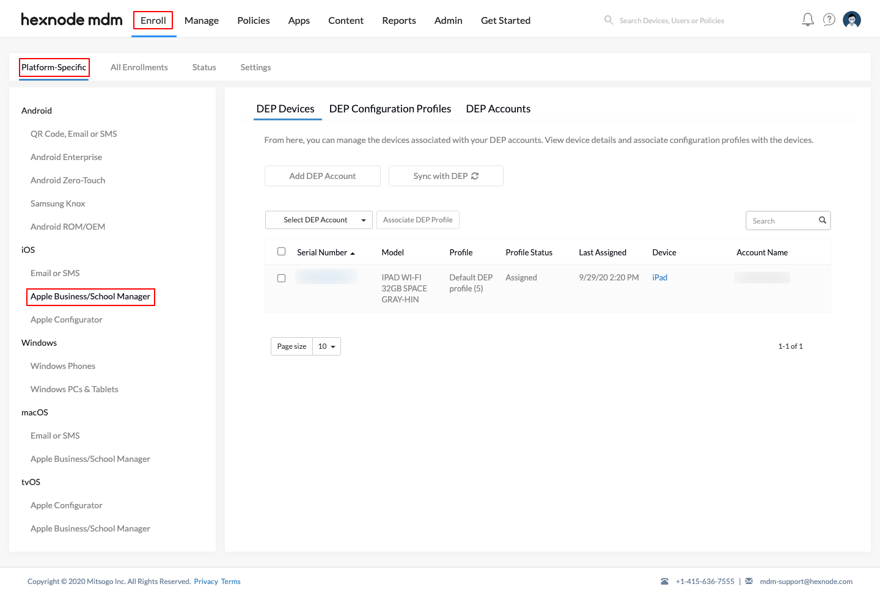The width and height of the screenshot is (880, 595).
Task: Select macOS Apple Business/School Manager
Action: tap(90, 459)
